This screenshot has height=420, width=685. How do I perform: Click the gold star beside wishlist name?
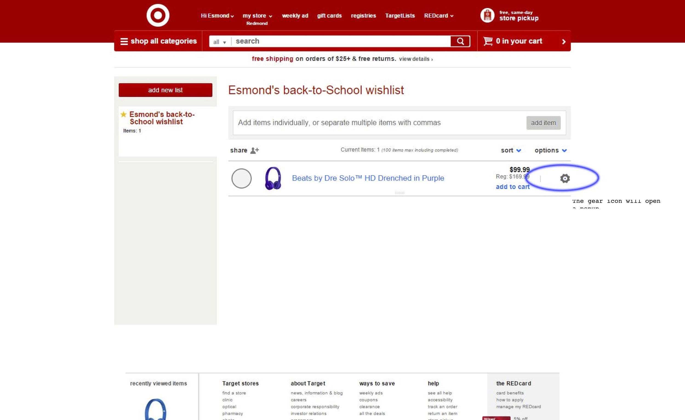tap(124, 114)
